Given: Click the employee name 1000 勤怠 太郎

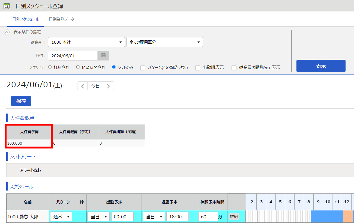Looking at the screenshot, I should (x=23, y=217).
